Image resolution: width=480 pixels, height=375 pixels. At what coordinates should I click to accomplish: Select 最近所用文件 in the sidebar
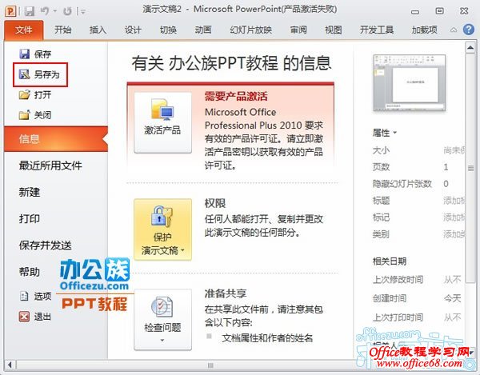click(50, 166)
